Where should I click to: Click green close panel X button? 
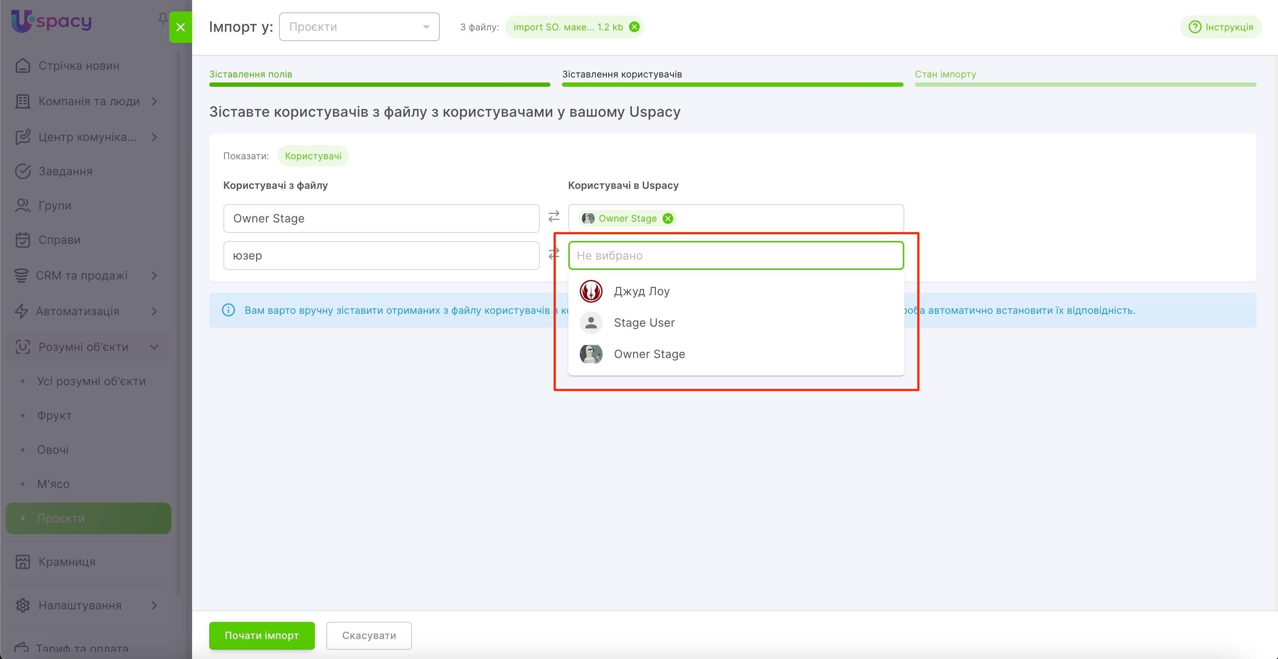181,27
